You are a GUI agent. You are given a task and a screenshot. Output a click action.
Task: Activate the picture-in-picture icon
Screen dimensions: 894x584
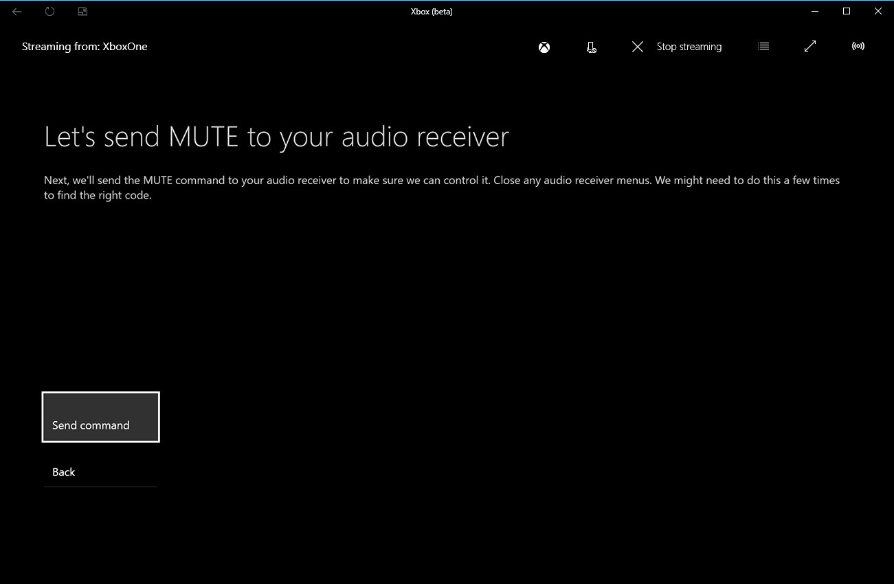(82, 11)
